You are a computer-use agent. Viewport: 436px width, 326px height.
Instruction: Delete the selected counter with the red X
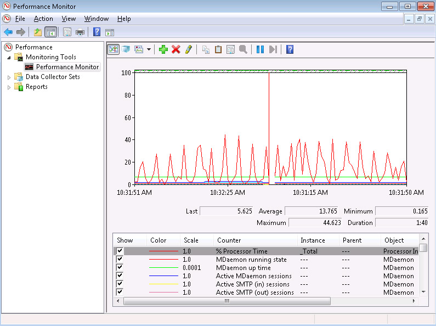pos(176,49)
